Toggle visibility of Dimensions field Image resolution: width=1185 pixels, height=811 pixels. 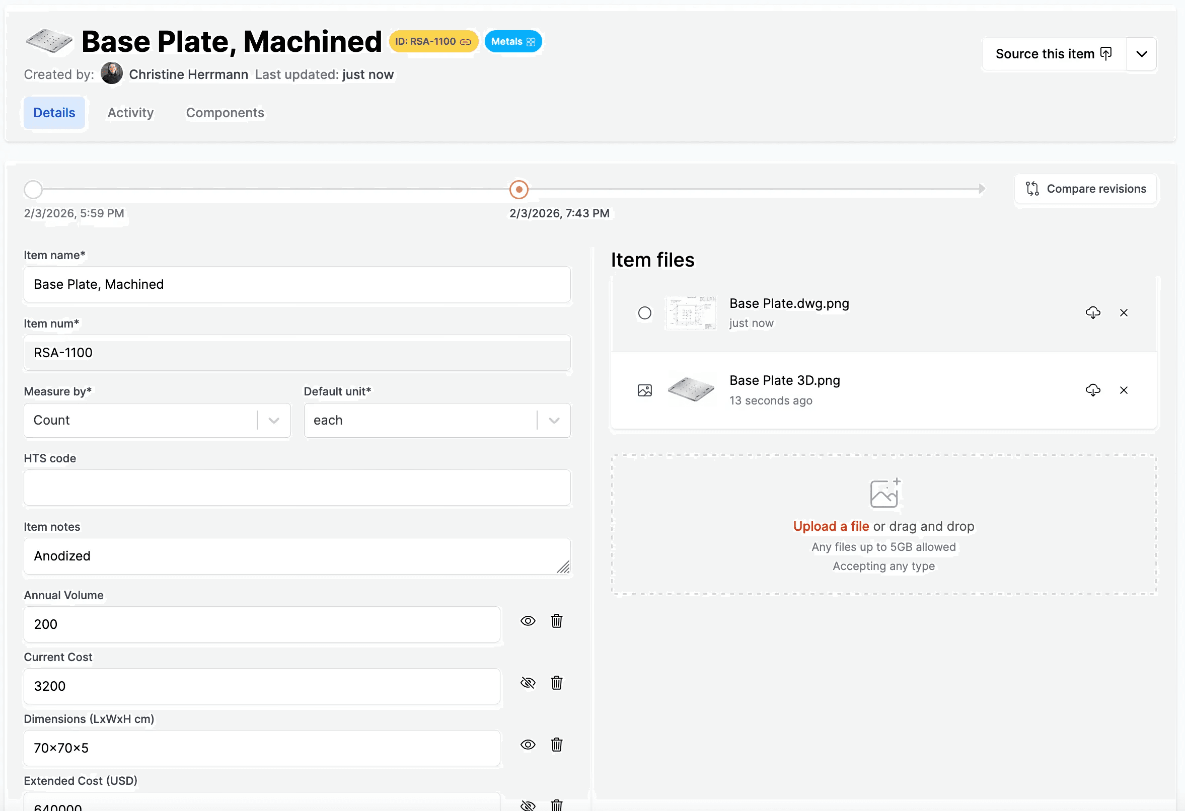pyautogui.click(x=528, y=745)
